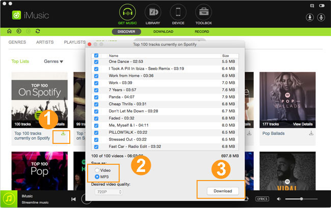This screenshot has height=208, width=331.
Task: Switch to the DOWNLOAD tab
Action: tap(163, 32)
